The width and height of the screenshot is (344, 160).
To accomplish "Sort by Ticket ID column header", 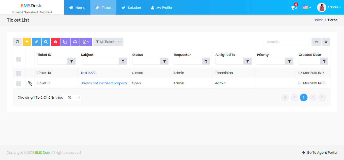I will (44, 55).
